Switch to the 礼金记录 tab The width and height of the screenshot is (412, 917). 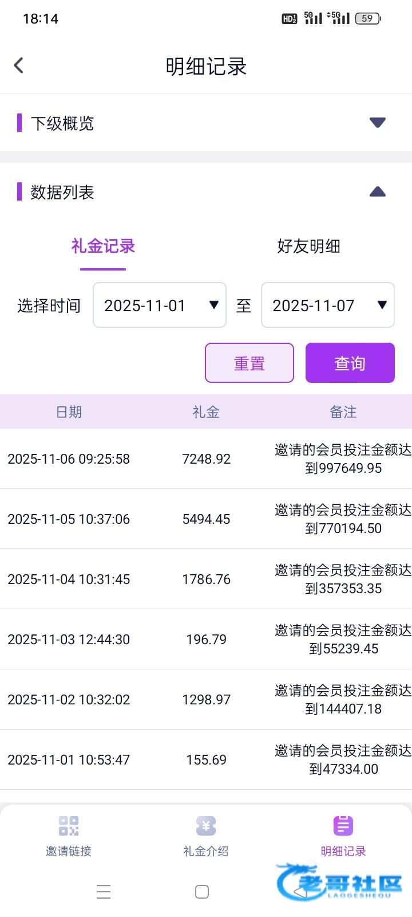103,246
